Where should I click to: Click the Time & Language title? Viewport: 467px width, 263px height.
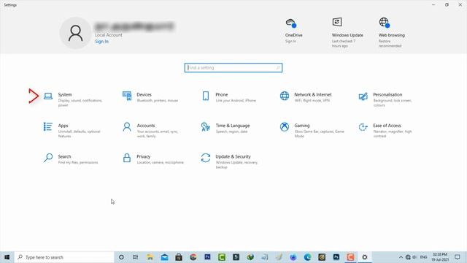[x=233, y=126]
